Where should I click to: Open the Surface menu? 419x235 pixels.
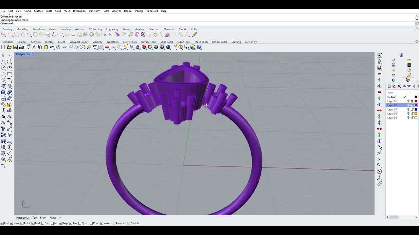pos(38,11)
